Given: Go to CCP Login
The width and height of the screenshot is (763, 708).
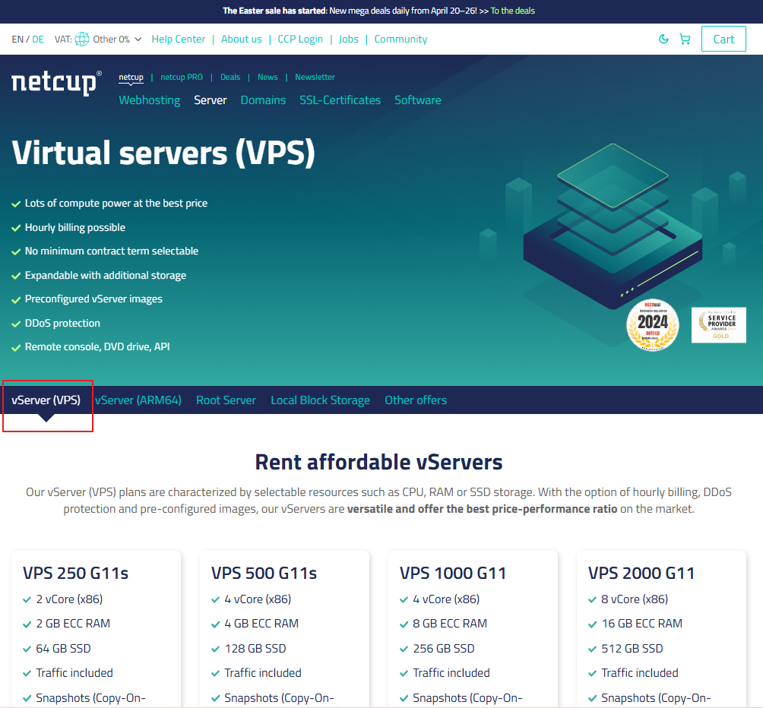Looking at the screenshot, I should click(x=300, y=40).
